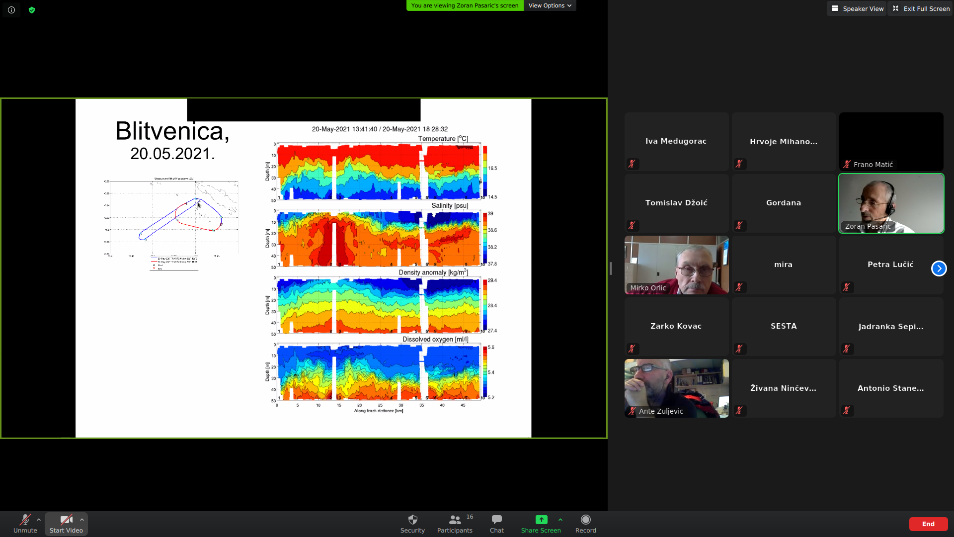Click muted mic icon on Živana Ninčev... tile
Screen dimensions: 954x537
739,410
